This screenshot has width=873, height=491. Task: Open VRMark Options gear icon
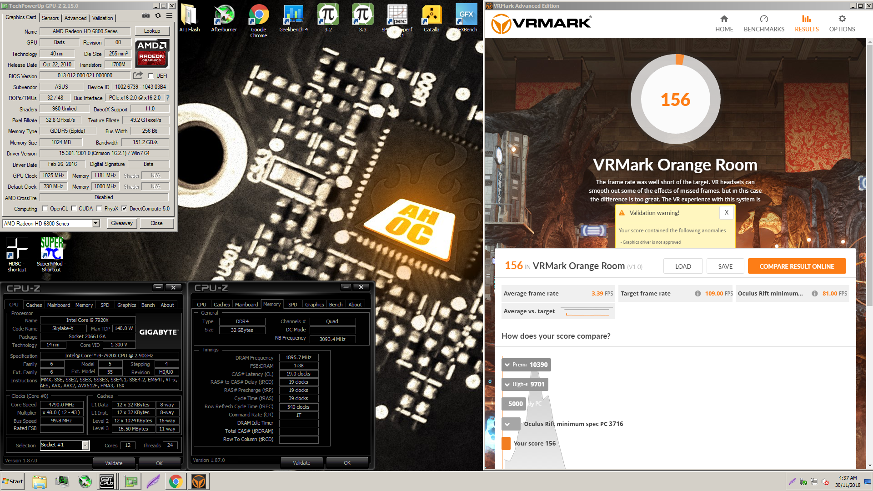tap(842, 19)
